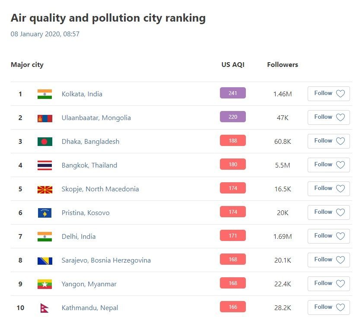
Task: Click the Bangladesh flag icon
Action: coord(45,142)
